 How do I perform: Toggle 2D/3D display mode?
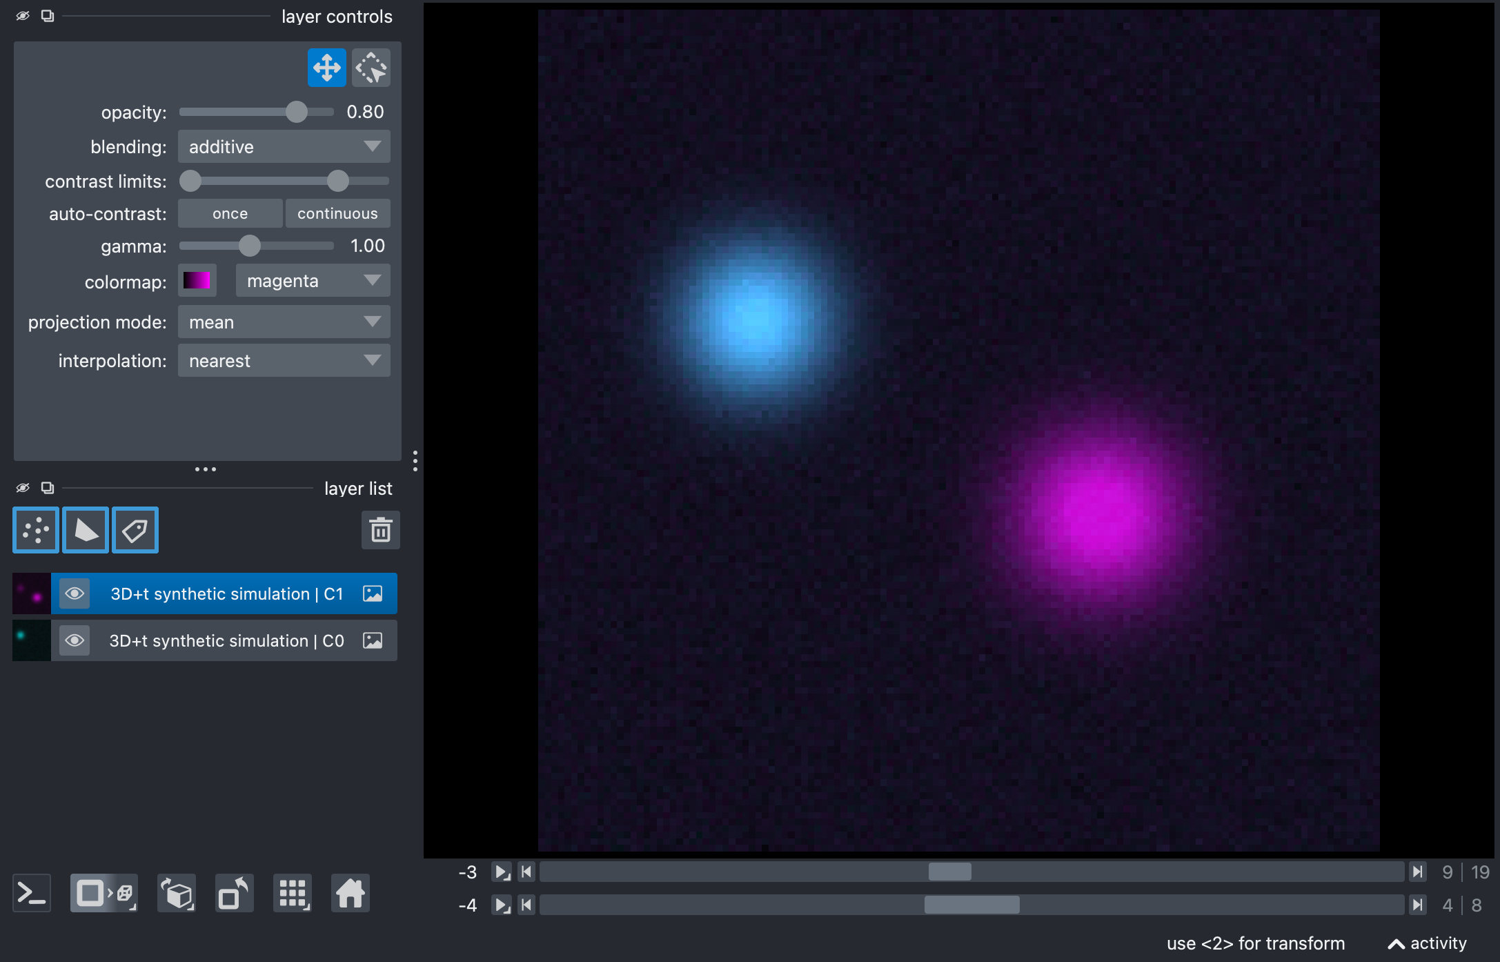point(104,893)
